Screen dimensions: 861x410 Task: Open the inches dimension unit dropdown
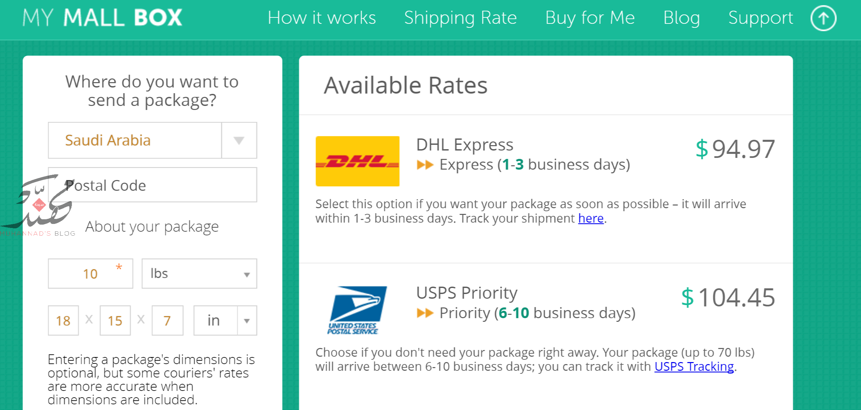pos(225,320)
